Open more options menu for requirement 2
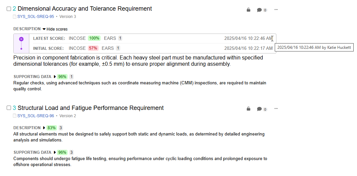This screenshot has width=357, height=176. click(x=276, y=10)
